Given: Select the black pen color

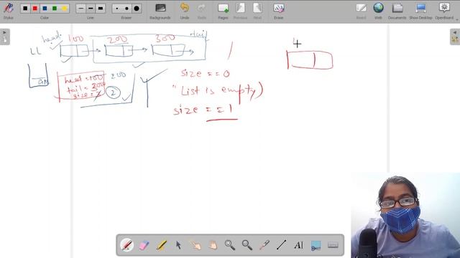Looking at the screenshot, I should [25, 9].
